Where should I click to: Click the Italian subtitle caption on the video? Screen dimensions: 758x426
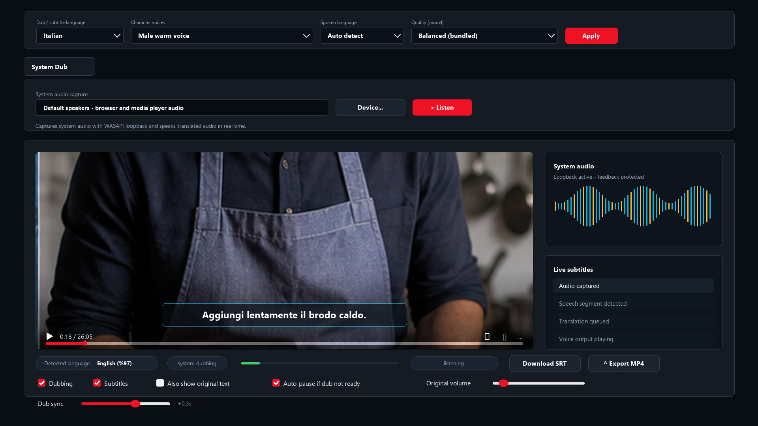[x=284, y=315]
